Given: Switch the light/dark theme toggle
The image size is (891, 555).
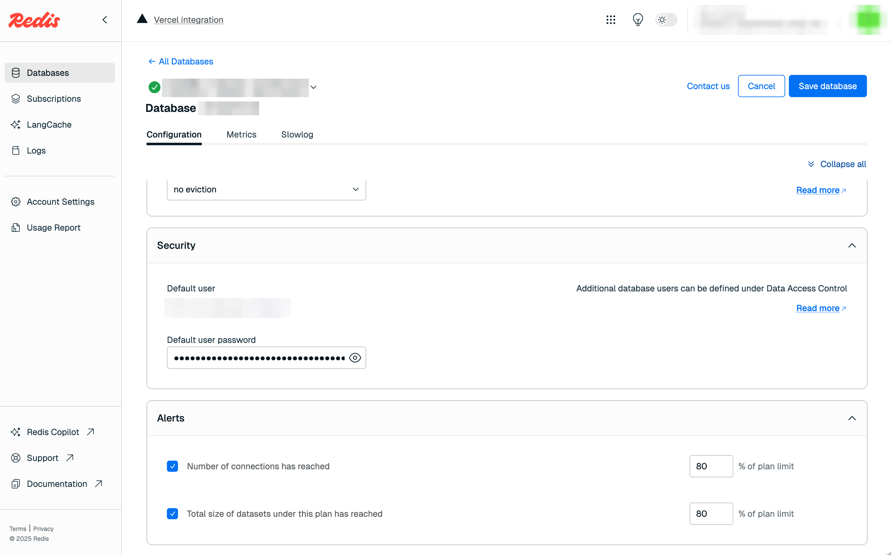Looking at the screenshot, I should point(666,20).
